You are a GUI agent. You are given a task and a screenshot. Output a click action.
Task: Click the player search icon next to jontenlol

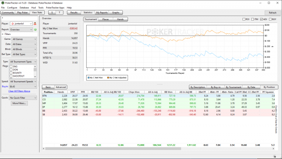35,23
